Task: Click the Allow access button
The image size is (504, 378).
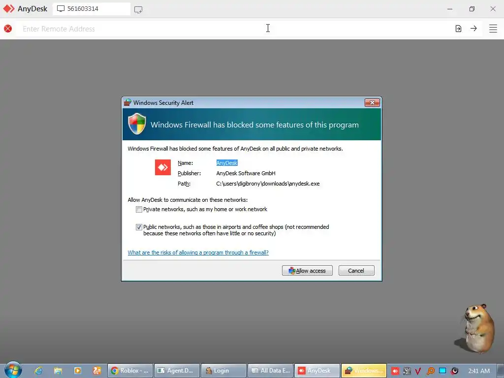Action: tap(307, 271)
